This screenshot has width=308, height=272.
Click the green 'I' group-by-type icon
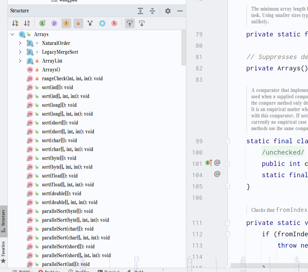pos(42,23)
